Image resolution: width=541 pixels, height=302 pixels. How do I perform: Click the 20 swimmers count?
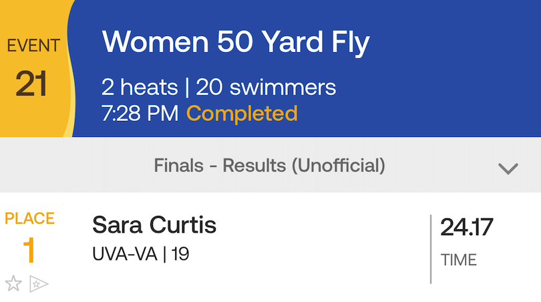tap(266, 87)
